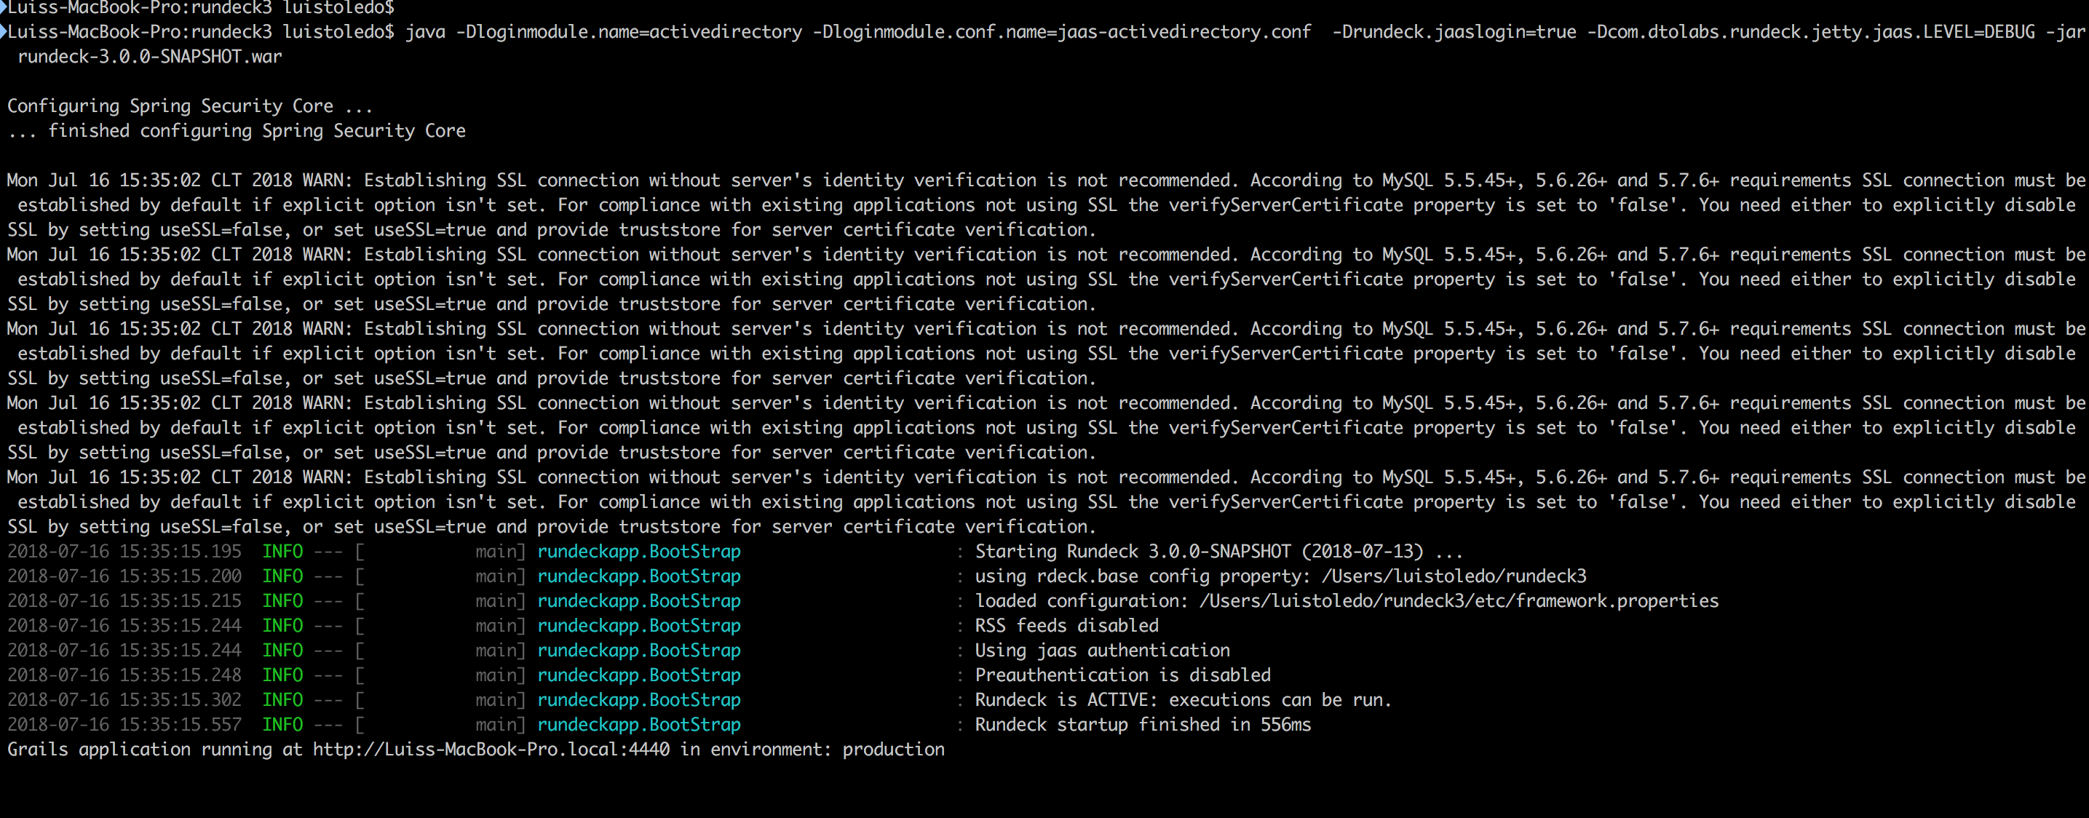Select the Preauthentication is disabled line

1123,675
